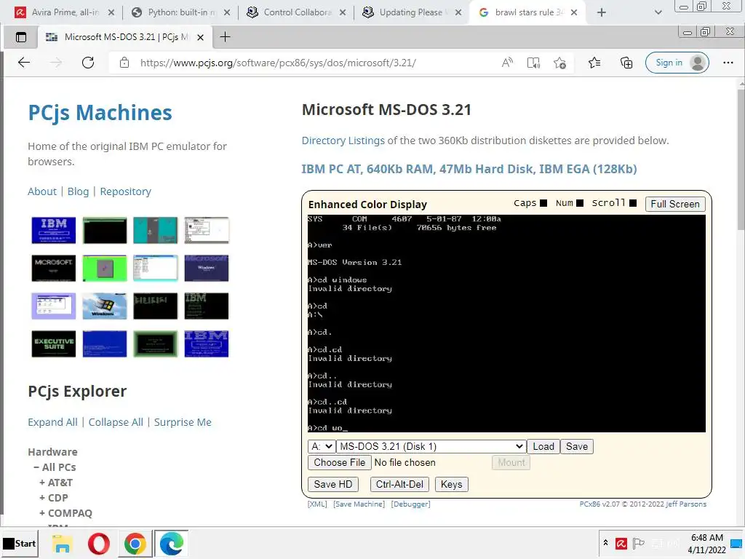Open the Directory Listings link

(x=343, y=140)
